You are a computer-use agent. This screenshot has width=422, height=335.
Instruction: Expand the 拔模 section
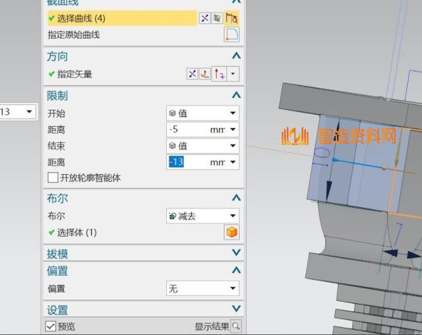point(236,253)
